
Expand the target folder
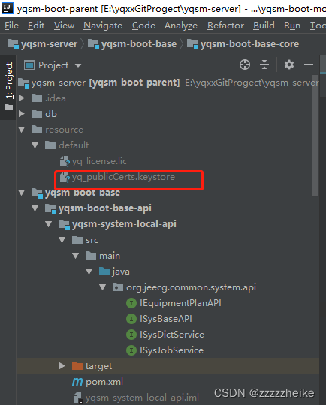[x=62, y=366]
